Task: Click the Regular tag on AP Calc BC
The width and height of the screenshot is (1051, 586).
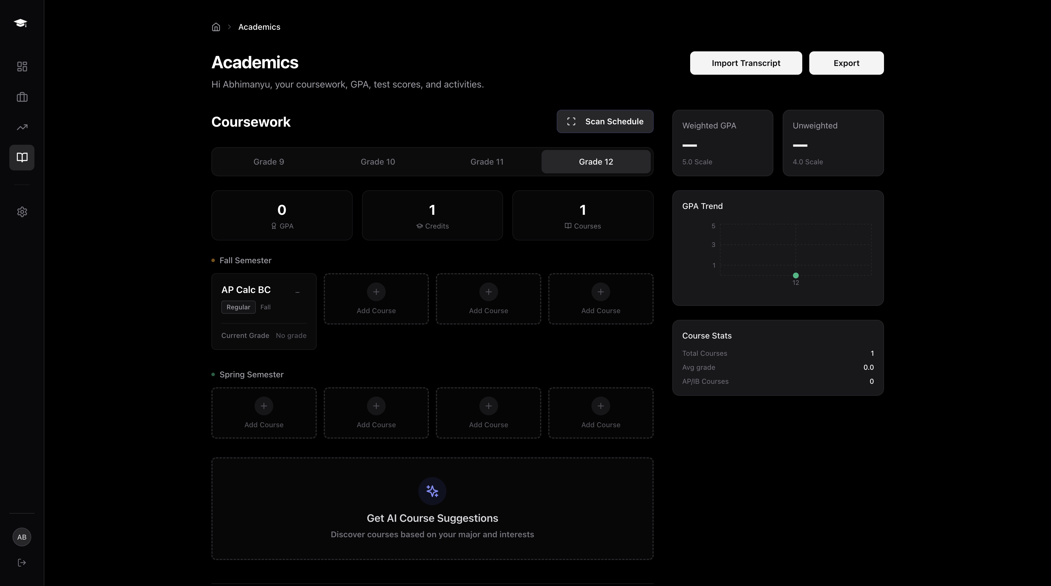Action: click(238, 307)
